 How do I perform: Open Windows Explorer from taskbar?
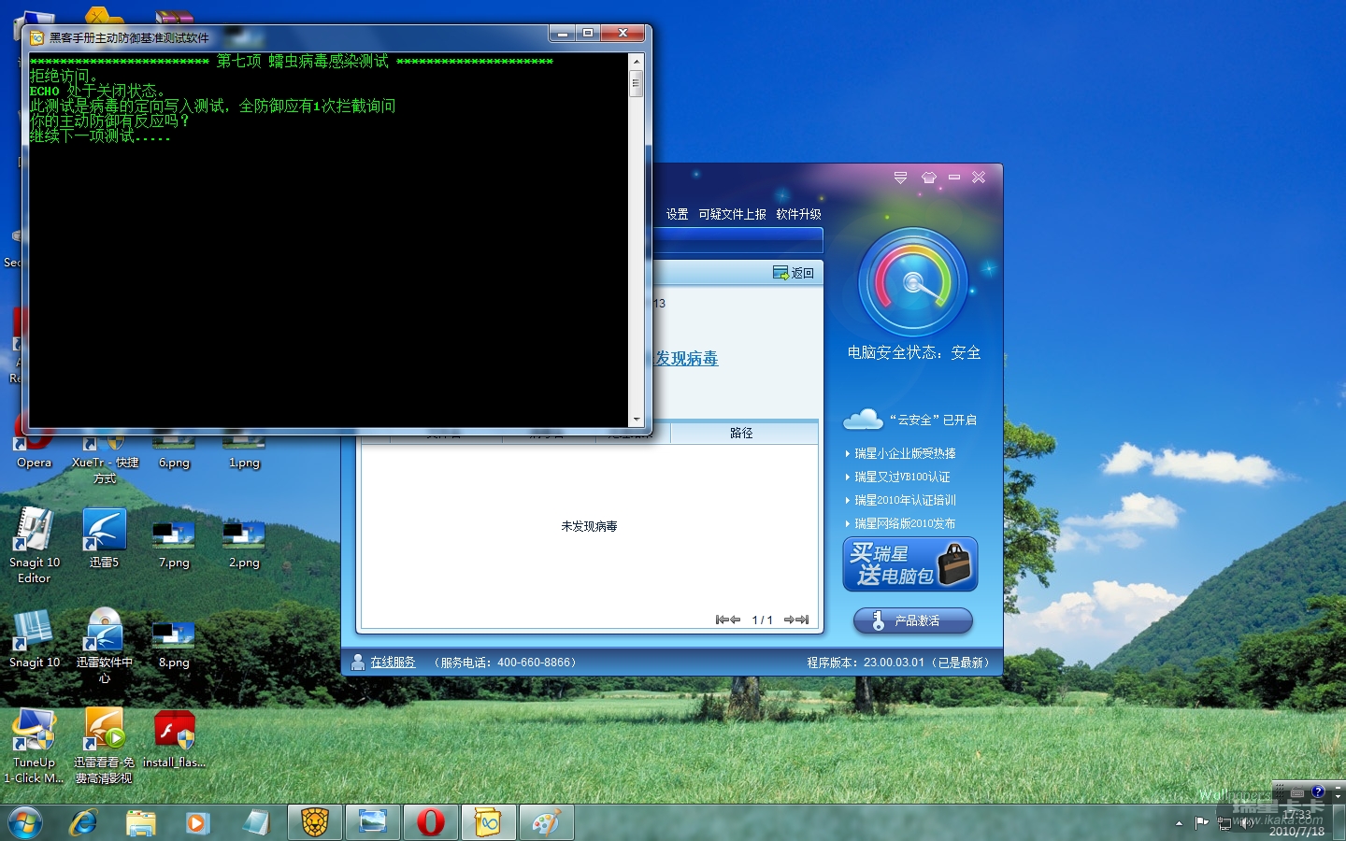(141, 822)
